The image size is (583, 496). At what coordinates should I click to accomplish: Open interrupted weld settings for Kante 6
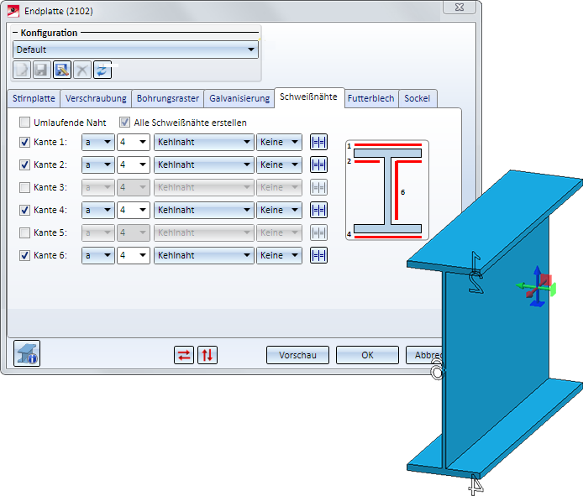point(318,255)
